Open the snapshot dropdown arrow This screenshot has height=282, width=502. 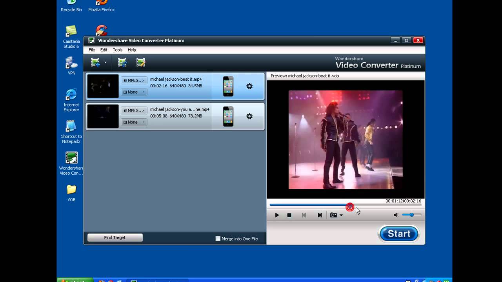(x=341, y=215)
